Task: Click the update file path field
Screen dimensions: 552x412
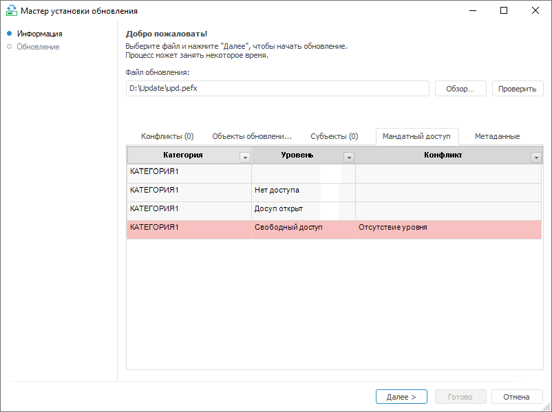Action: click(x=277, y=89)
